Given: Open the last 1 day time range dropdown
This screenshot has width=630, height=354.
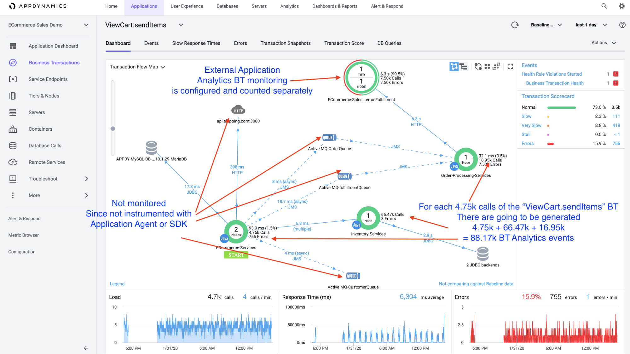Looking at the screenshot, I should point(591,25).
